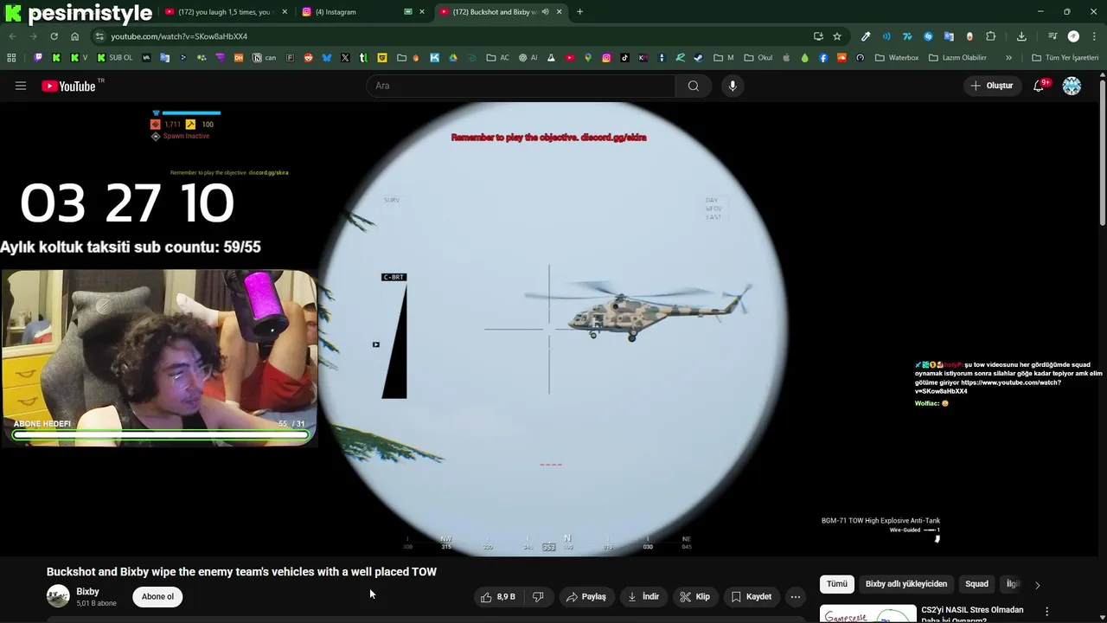Open the M bookmark folder
The height and width of the screenshot is (623, 1107).
point(724,58)
